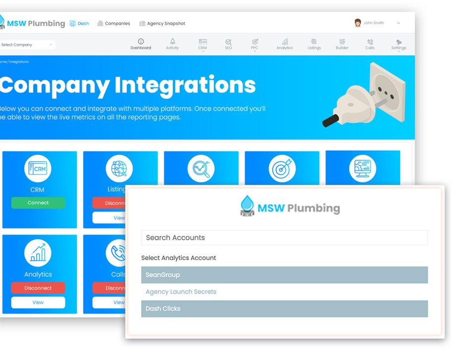This screenshot has height=350, width=459.
Task: Click the View button under Analytics
Action: pos(38,302)
